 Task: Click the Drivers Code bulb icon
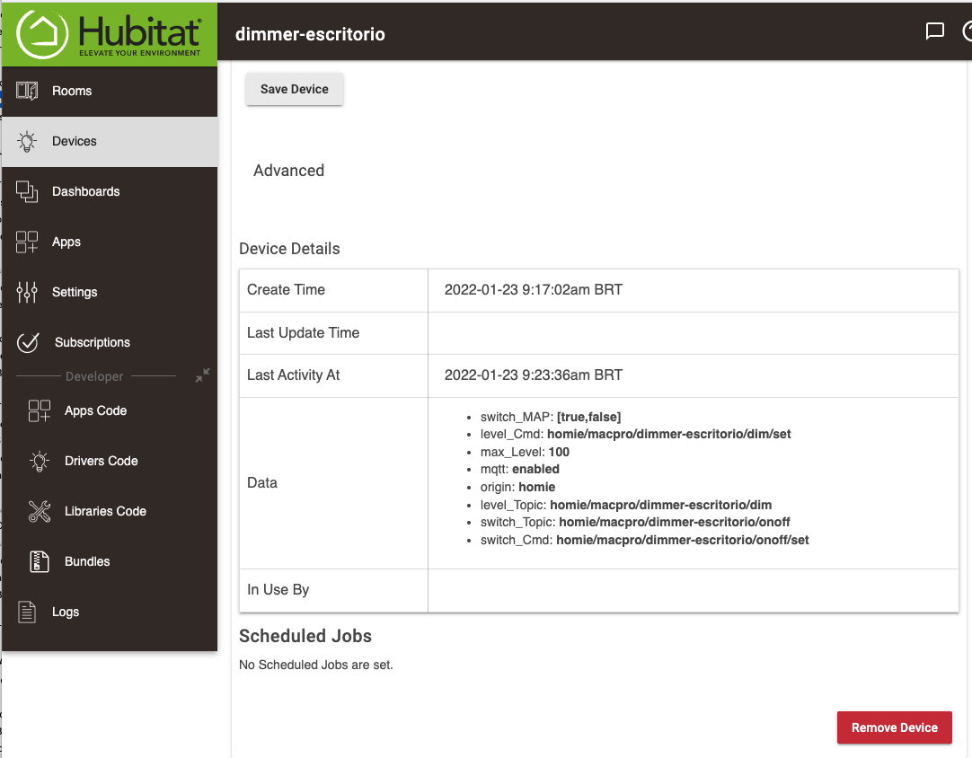pos(39,461)
